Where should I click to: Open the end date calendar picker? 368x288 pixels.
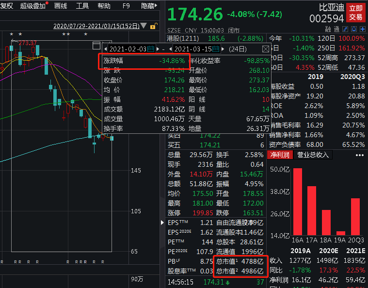tap(216, 49)
